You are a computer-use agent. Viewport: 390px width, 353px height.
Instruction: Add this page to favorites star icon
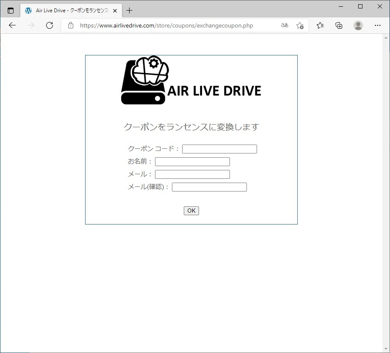[x=300, y=25]
